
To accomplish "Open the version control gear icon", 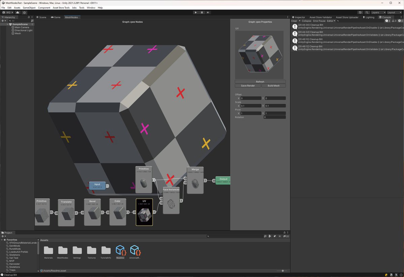I will pyautogui.click(x=25, y=12).
